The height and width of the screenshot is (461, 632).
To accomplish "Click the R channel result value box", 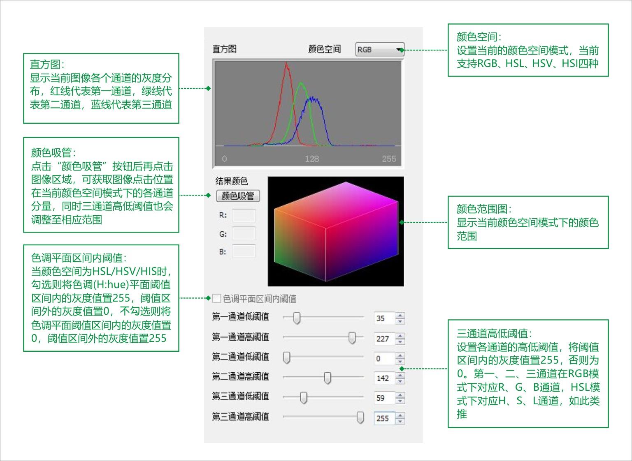I will [244, 215].
